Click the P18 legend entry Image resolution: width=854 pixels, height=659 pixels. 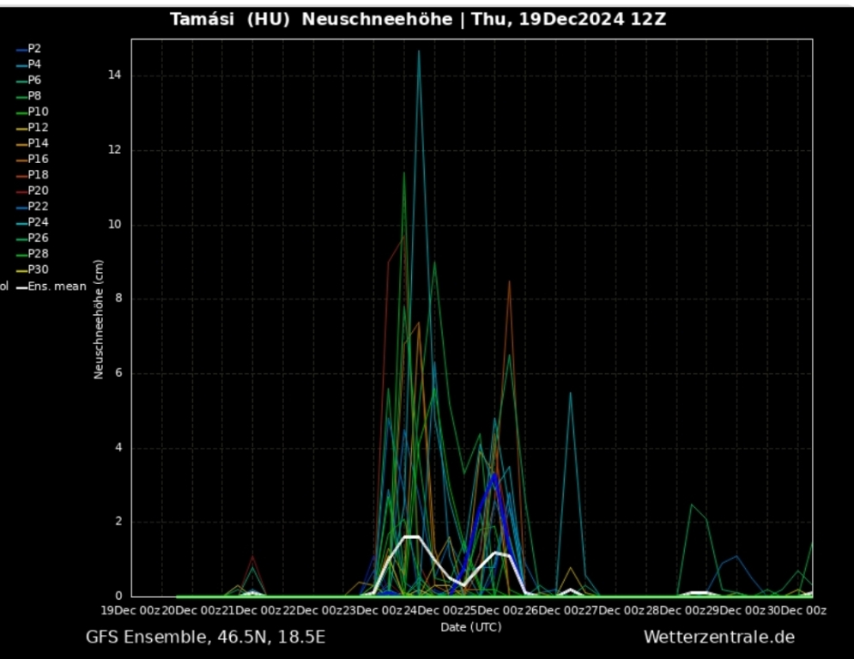(x=38, y=175)
